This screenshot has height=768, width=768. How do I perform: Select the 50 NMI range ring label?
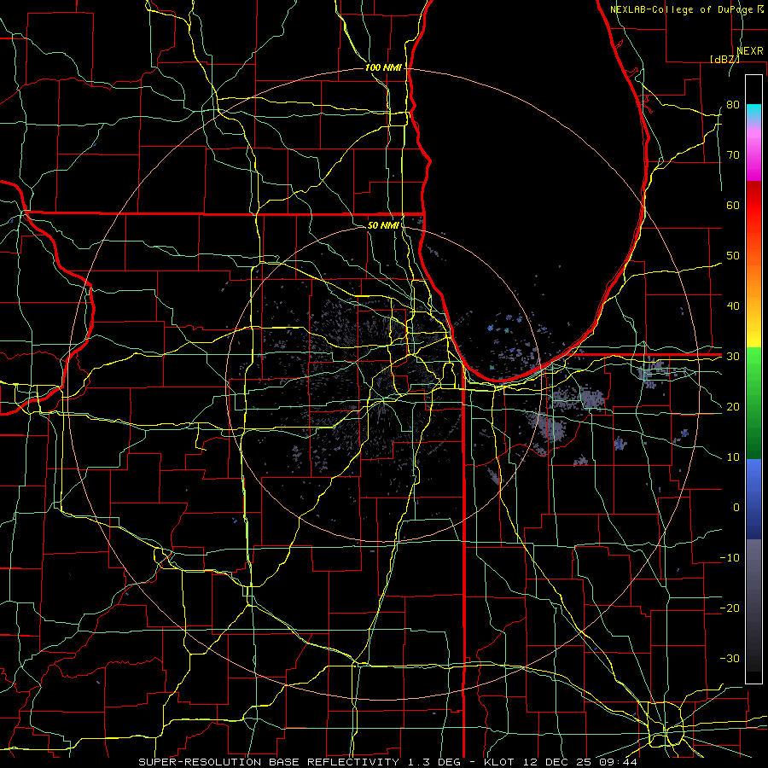click(x=383, y=225)
